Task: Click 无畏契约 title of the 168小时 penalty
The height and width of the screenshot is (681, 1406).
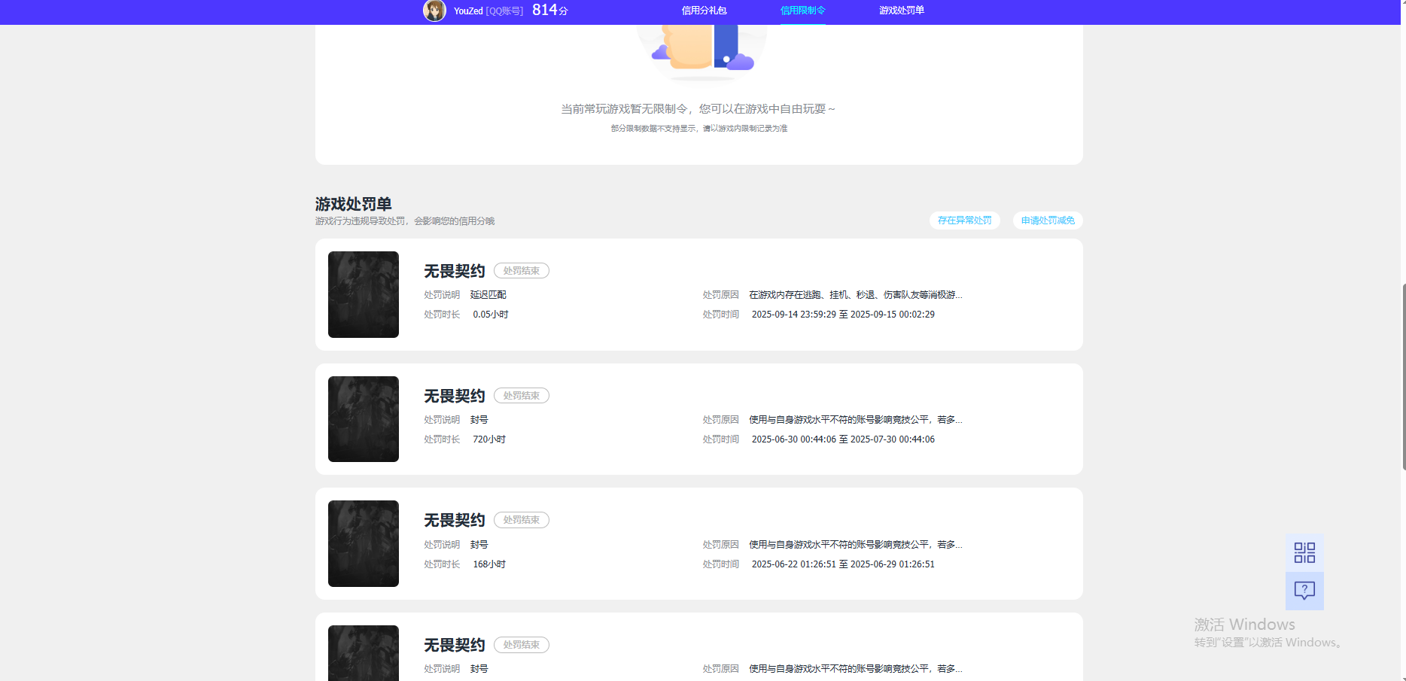Action: point(454,520)
